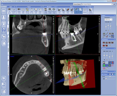Click the Logout button in sidebar
This screenshot has height=96, width=117.
4,85
